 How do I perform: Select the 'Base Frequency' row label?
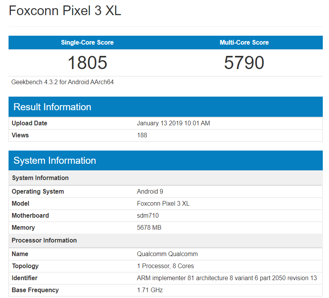click(x=35, y=290)
